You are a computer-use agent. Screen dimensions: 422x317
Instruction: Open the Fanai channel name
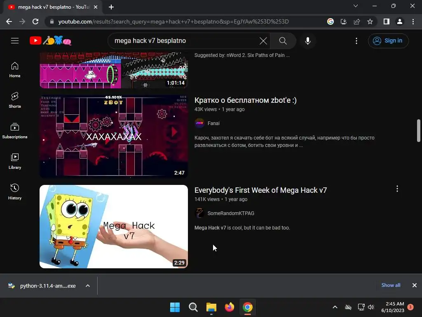214,123
